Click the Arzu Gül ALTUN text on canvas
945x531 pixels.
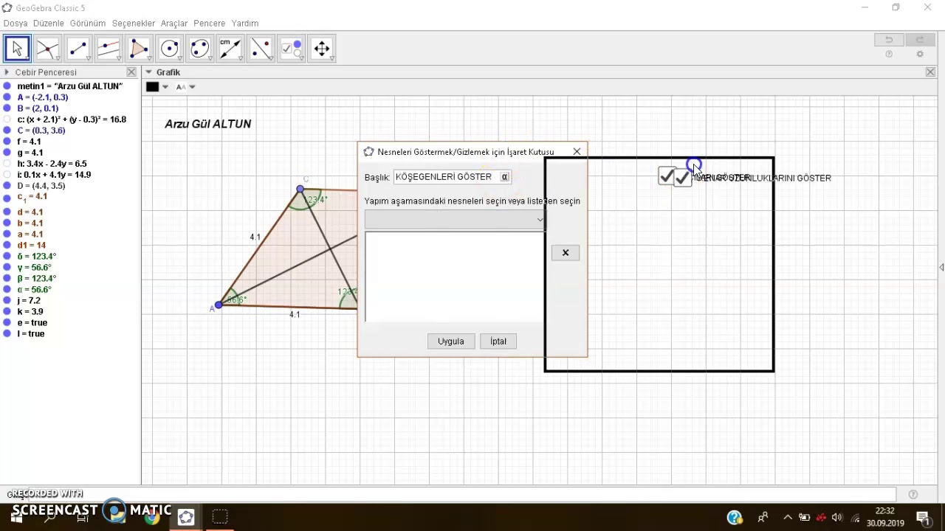pyautogui.click(x=208, y=124)
